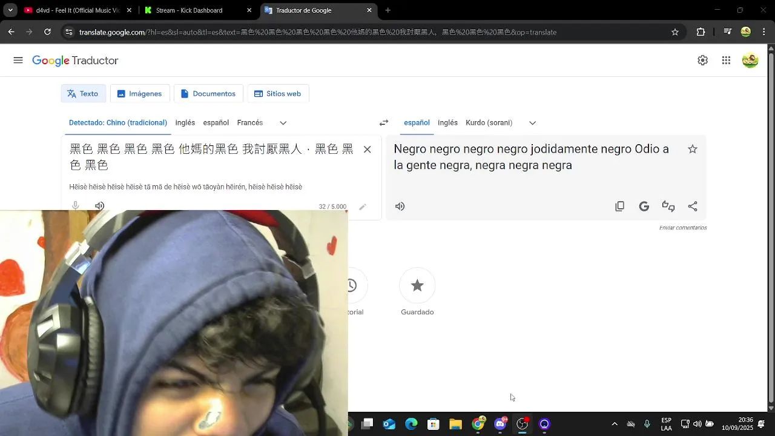The image size is (775, 436).
Task: Save translation with star icon
Action: [x=693, y=149]
